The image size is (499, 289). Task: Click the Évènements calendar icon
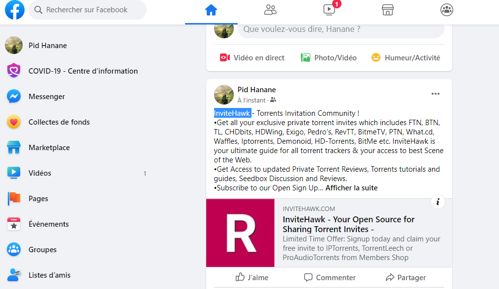point(14,224)
